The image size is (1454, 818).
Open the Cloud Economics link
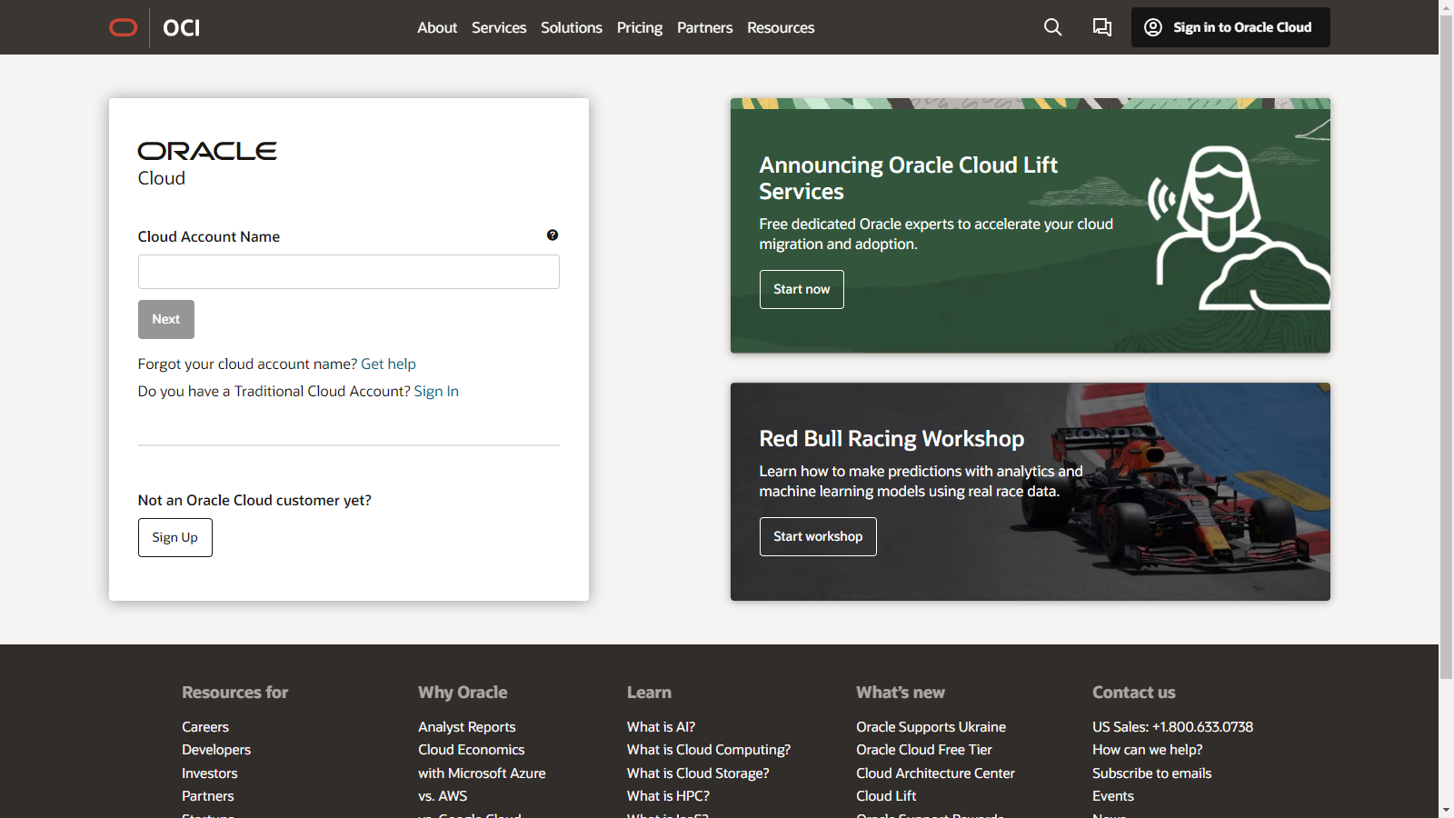click(472, 750)
